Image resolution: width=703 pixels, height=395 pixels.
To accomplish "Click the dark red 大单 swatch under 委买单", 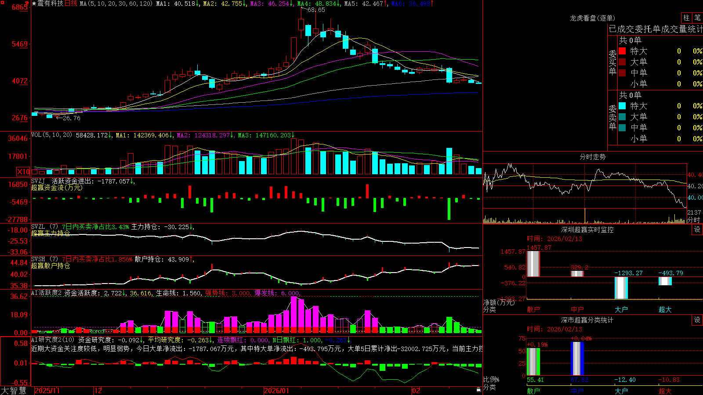I will [x=622, y=62].
